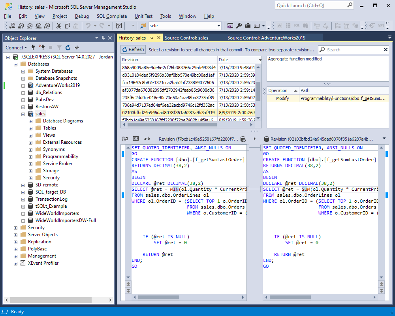Open the document tabs overflow list
The width and height of the screenshot is (395, 316).
[x=390, y=37]
